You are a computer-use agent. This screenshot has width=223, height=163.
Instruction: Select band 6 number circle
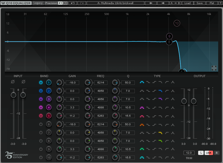[x=49, y=124]
